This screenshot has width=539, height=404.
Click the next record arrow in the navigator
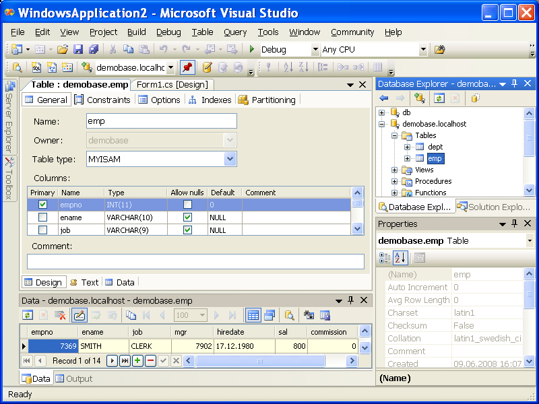(112, 361)
